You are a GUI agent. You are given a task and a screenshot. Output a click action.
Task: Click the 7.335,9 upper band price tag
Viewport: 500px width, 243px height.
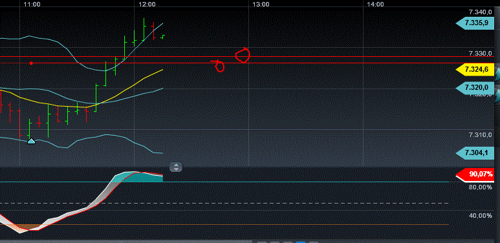[x=475, y=23]
